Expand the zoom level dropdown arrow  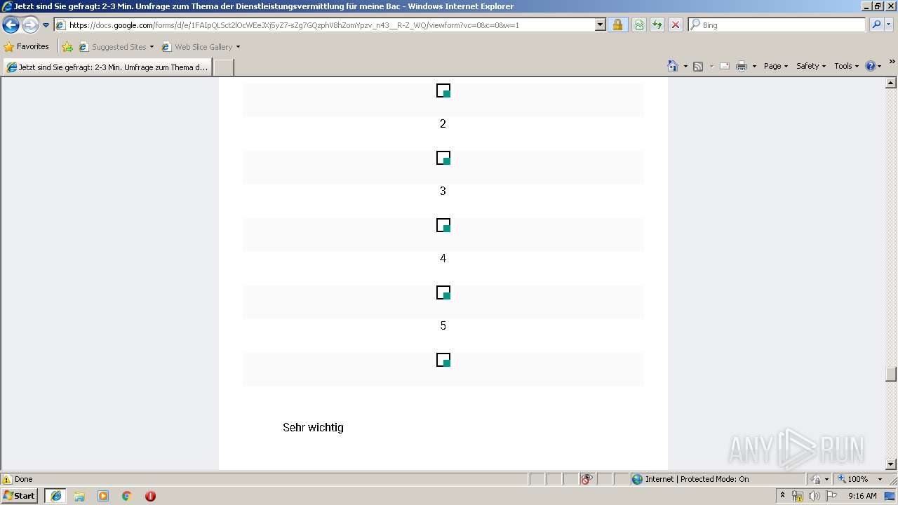(880, 479)
